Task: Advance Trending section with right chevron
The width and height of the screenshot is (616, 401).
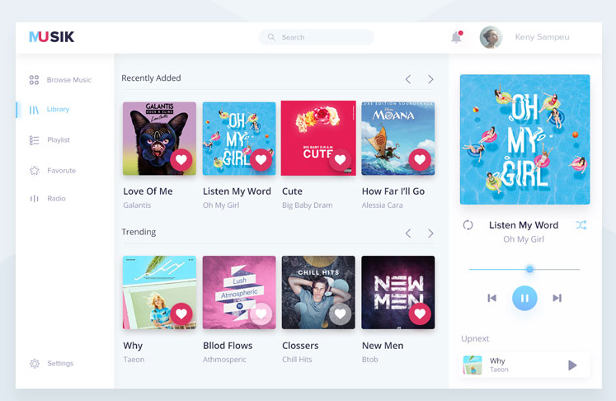Action: (430, 234)
